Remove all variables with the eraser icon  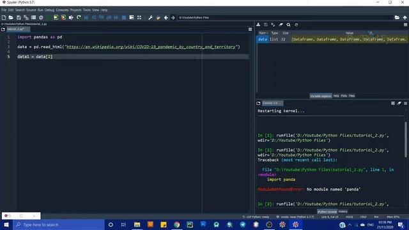(x=281, y=24)
